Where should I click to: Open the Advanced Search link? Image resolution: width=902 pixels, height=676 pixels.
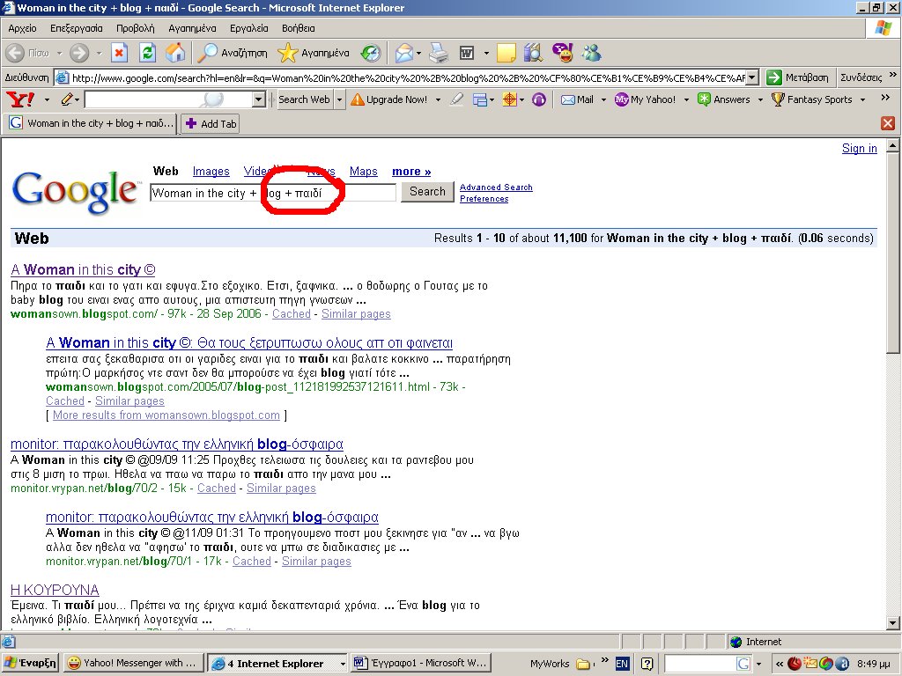[x=496, y=187]
